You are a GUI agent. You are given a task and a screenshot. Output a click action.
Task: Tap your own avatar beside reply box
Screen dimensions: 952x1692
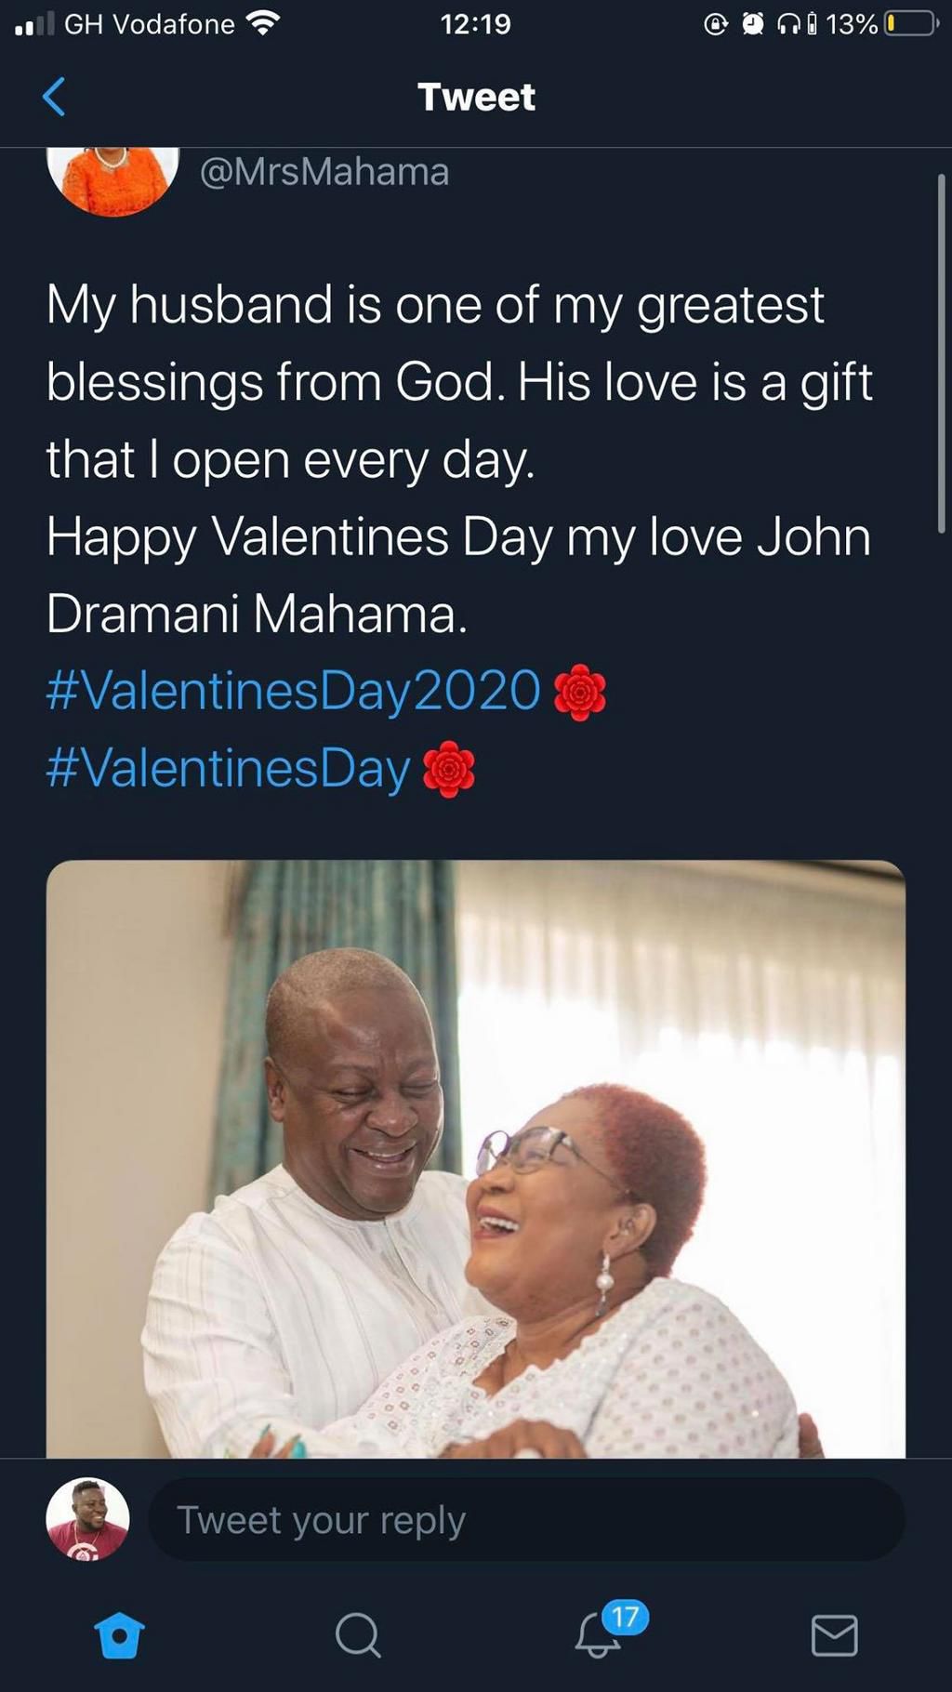[x=87, y=1519]
